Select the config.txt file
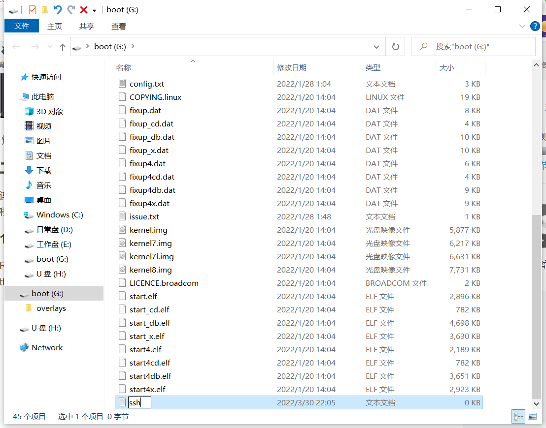This screenshot has height=428, width=546. [146, 84]
